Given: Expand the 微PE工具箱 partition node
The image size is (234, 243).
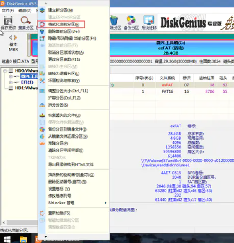Looking at the screenshot, I should [11, 76].
